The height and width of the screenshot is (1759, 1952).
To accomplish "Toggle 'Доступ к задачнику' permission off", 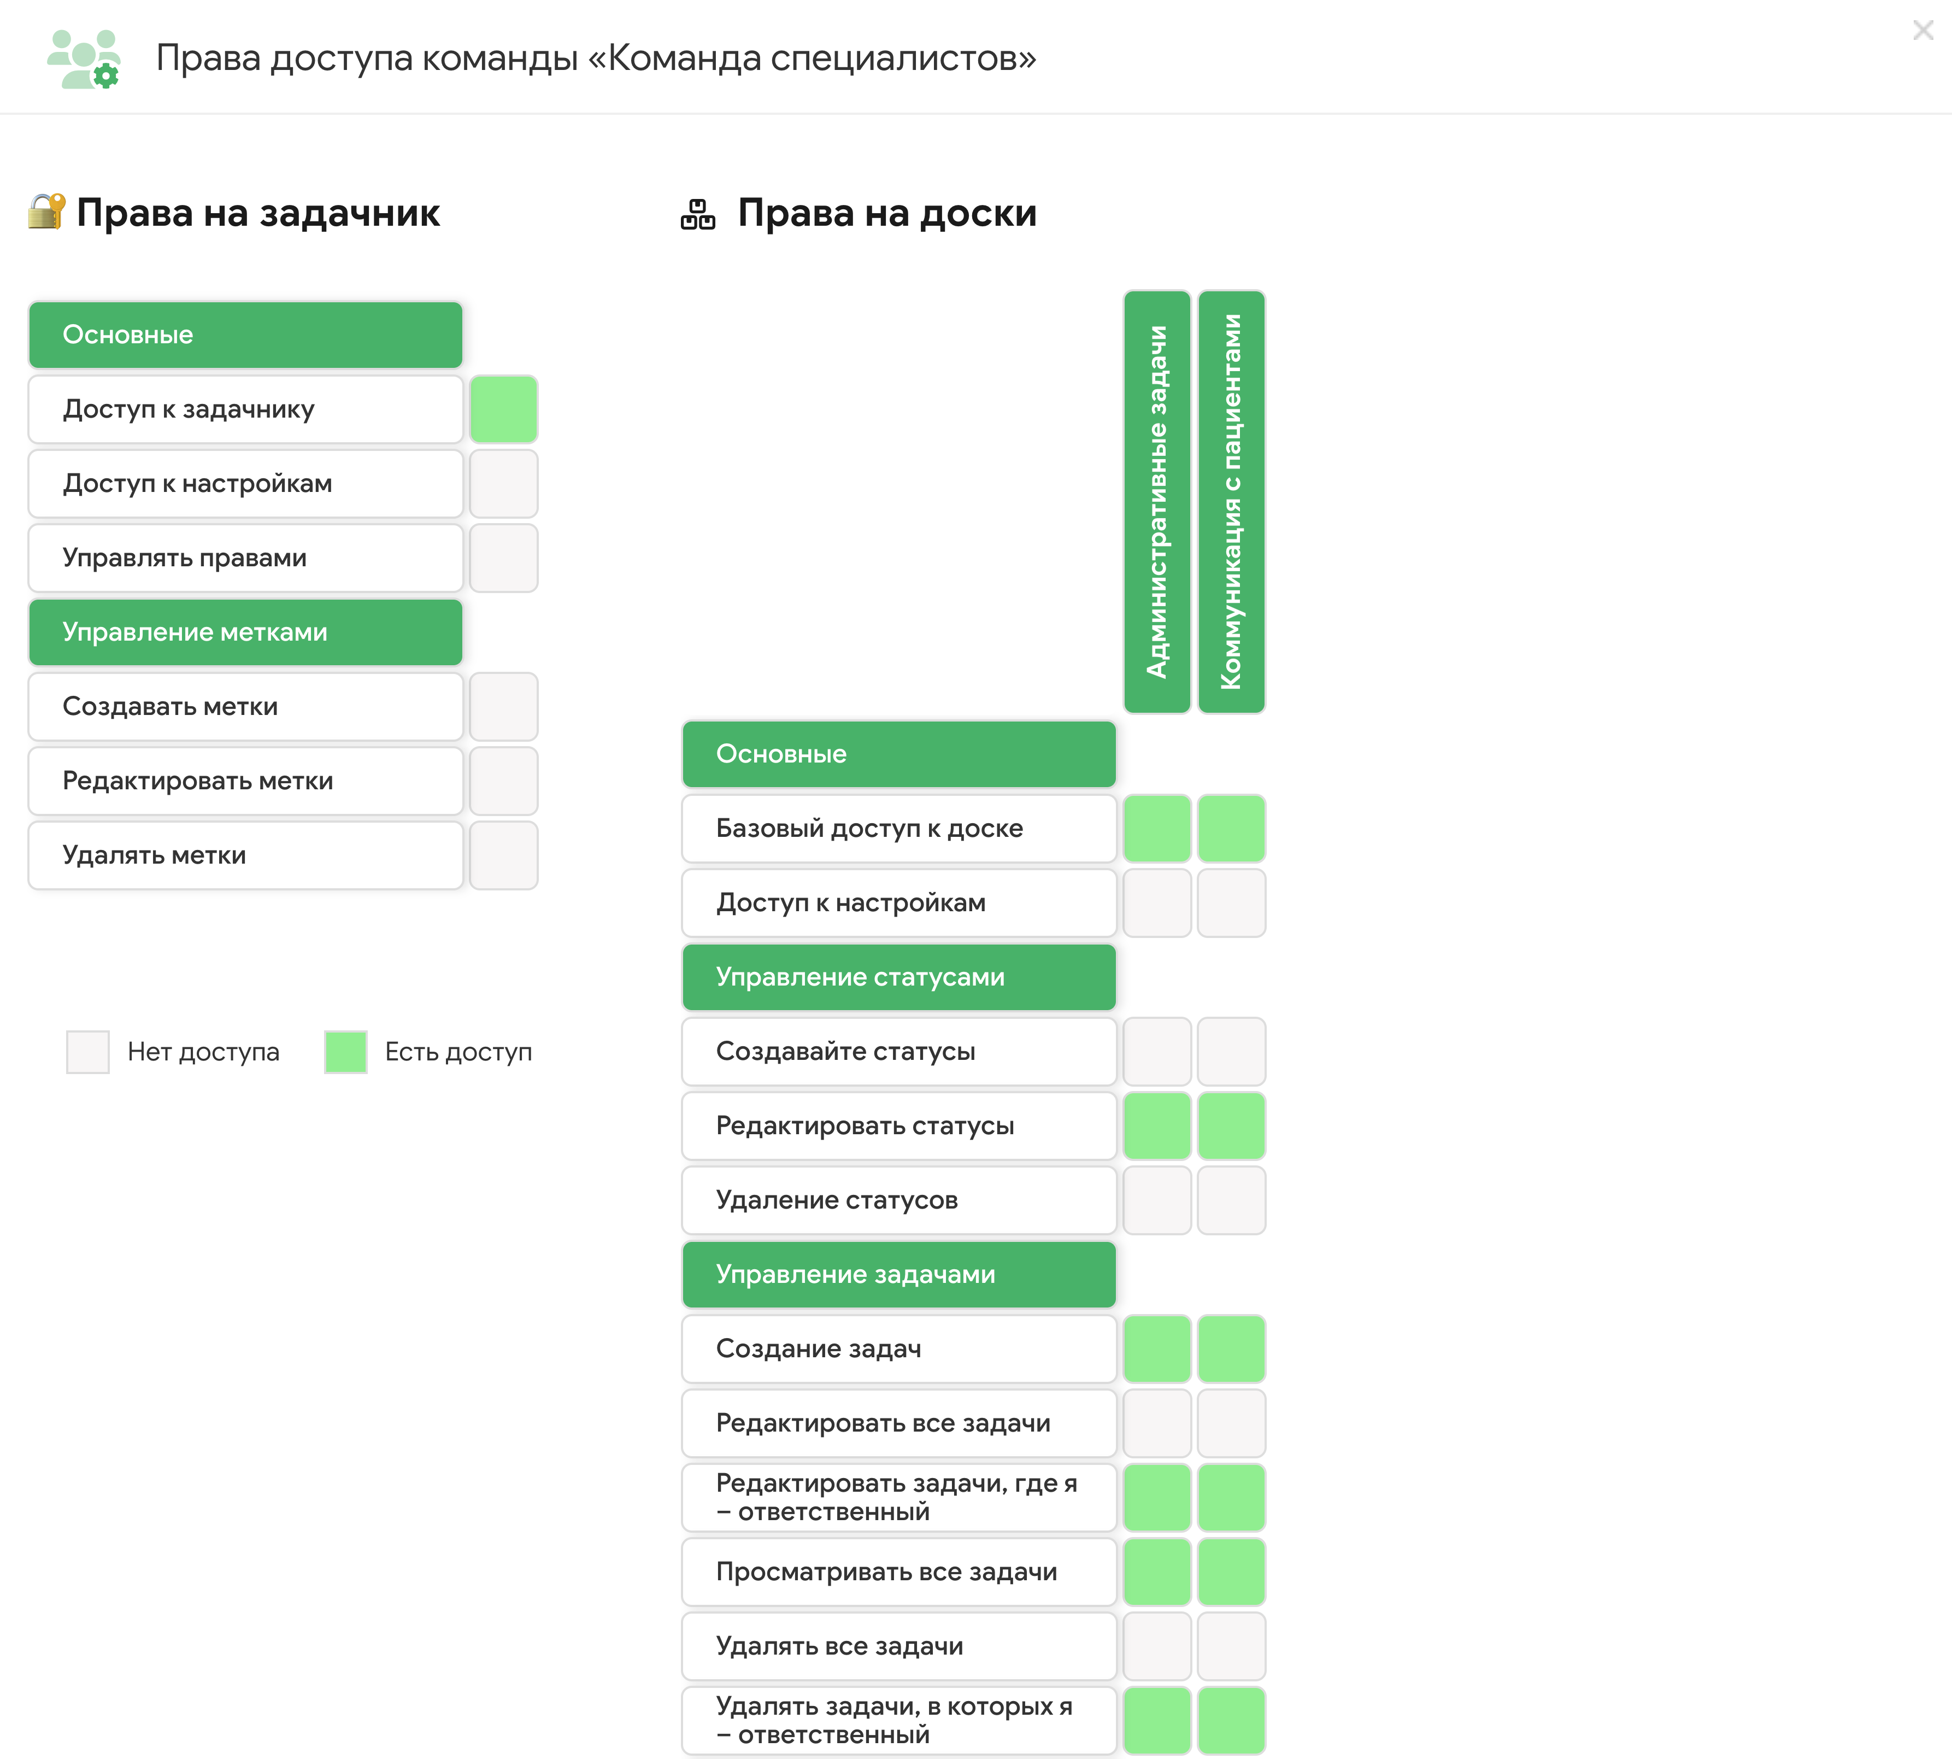I will point(503,410).
